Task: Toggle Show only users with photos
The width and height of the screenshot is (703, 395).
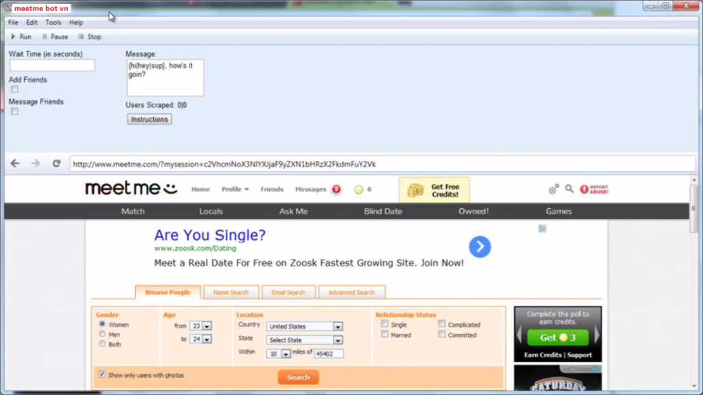Action: click(102, 374)
